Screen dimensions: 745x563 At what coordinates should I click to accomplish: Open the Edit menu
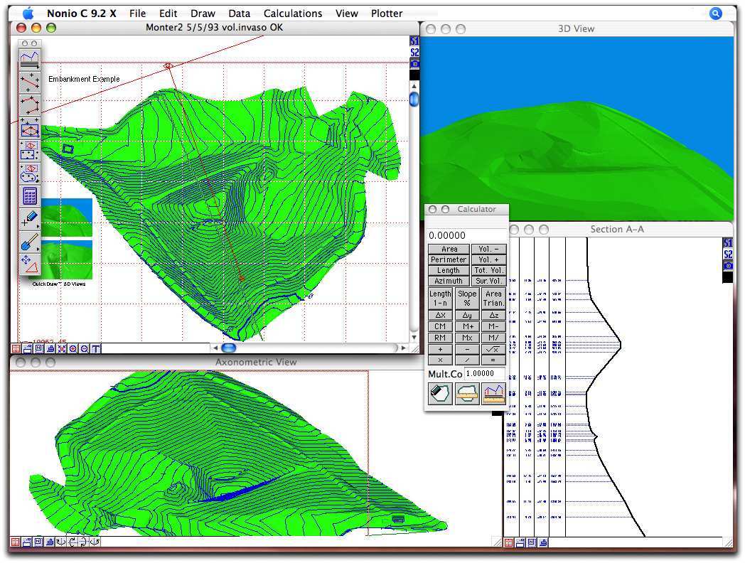tap(168, 14)
